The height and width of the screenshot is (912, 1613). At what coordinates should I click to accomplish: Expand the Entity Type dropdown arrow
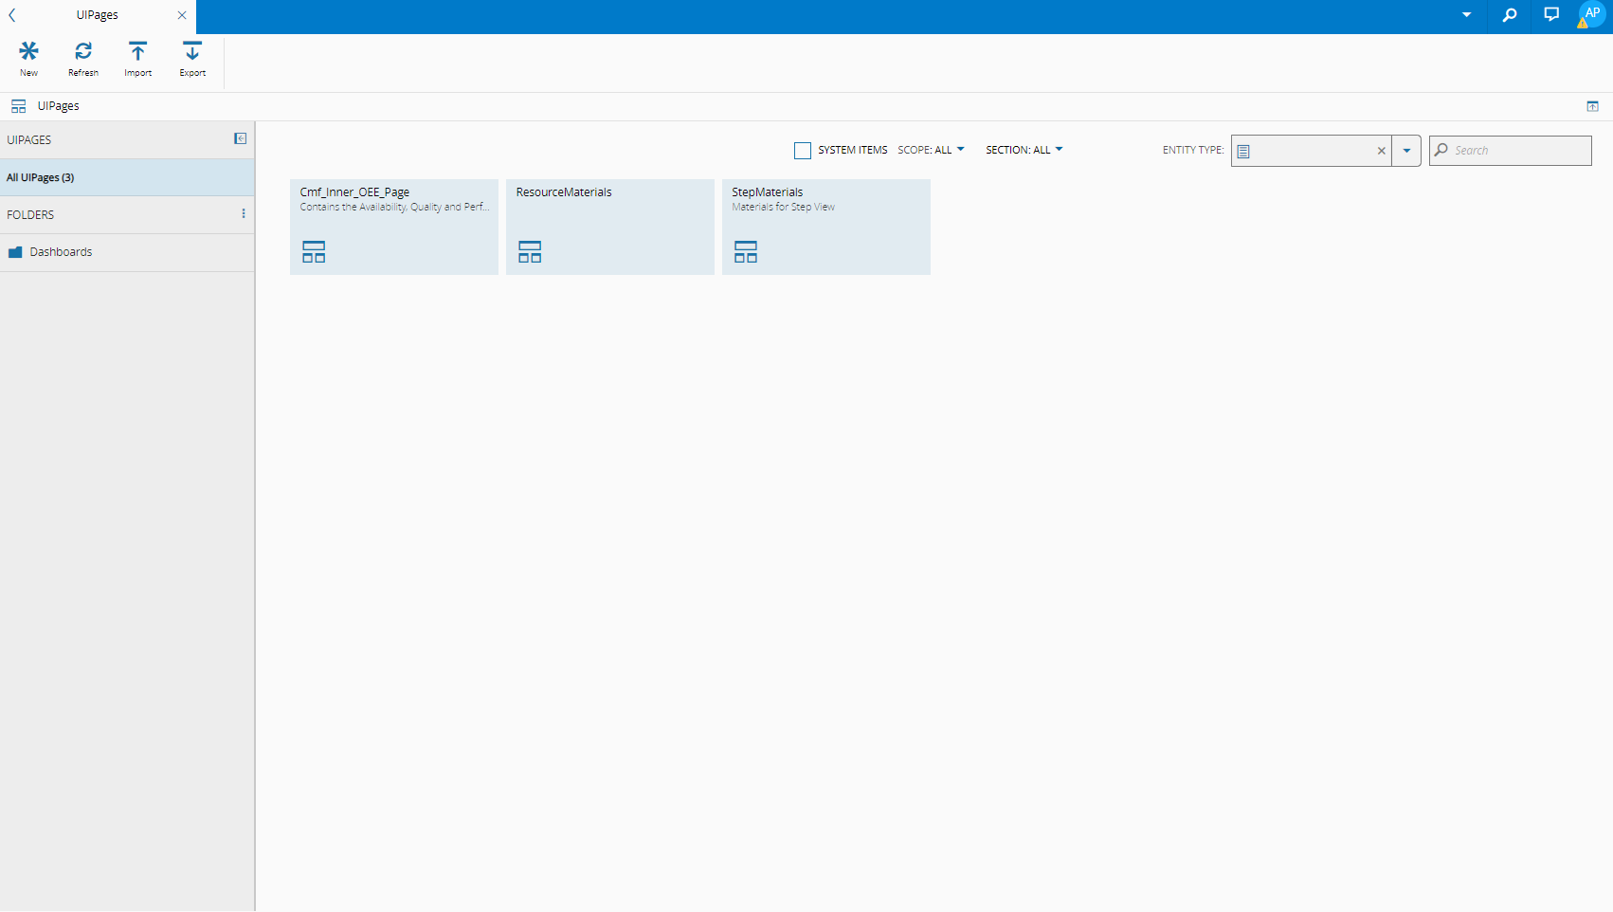(1406, 151)
